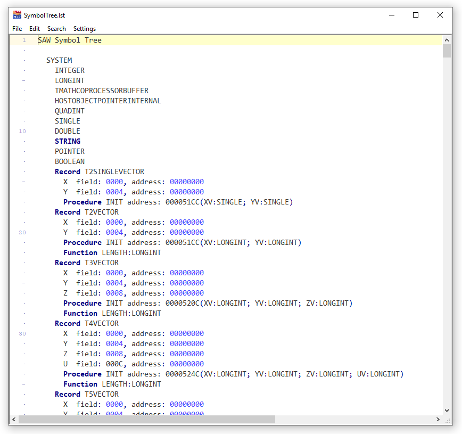This screenshot has width=462, height=434.
Task: Close the SymbolTree.lst window
Action: [x=440, y=15]
